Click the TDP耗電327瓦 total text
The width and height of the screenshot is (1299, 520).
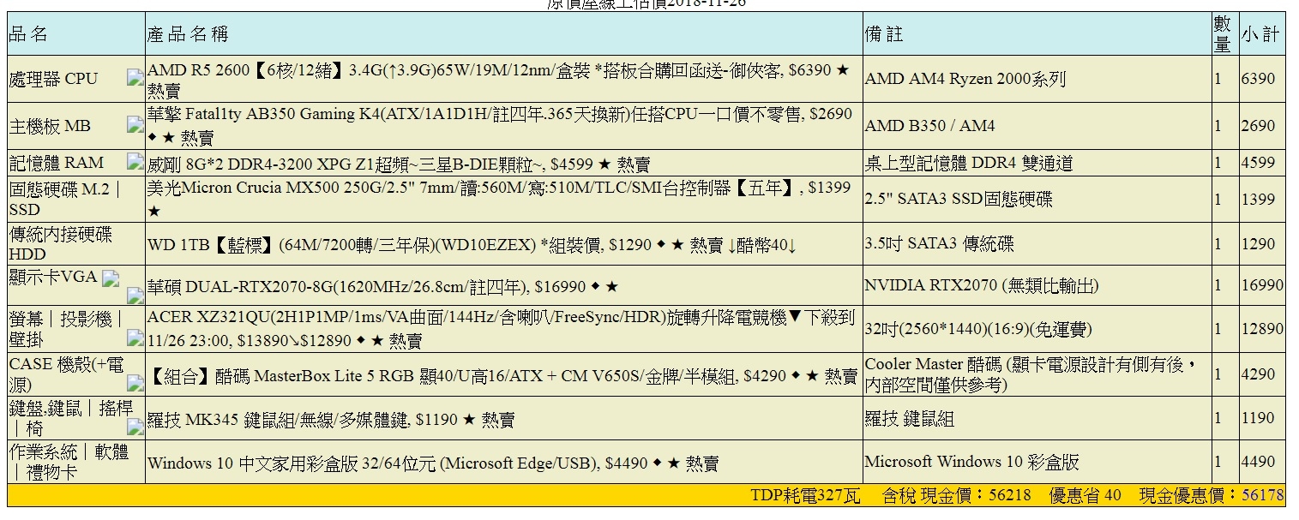coord(805,495)
